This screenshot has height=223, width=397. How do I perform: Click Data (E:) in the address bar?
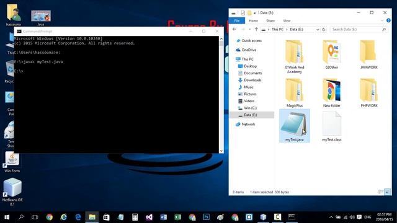click(x=297, y=29)
